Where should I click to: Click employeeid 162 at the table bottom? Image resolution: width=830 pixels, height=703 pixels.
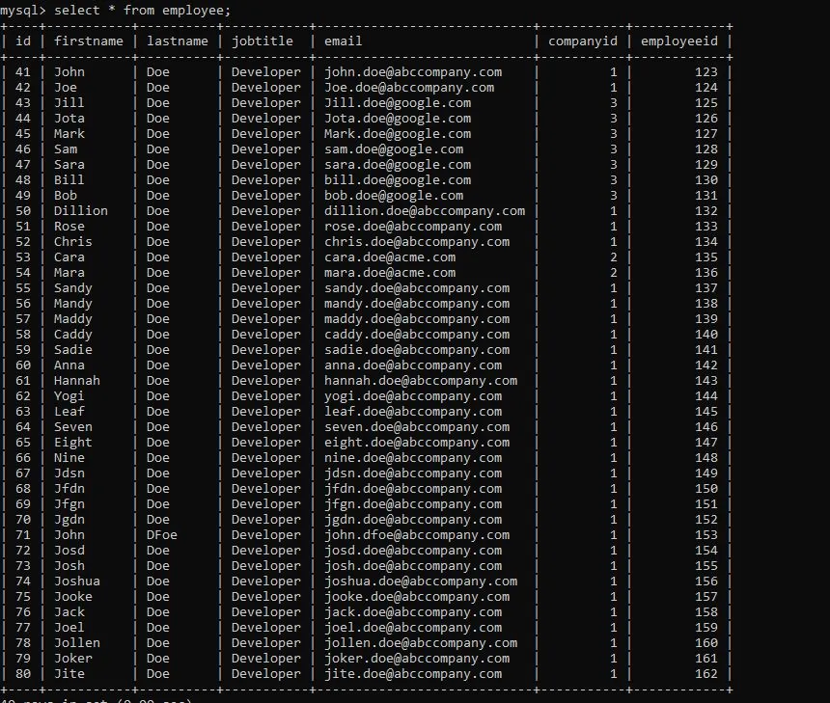pos(705,673)
